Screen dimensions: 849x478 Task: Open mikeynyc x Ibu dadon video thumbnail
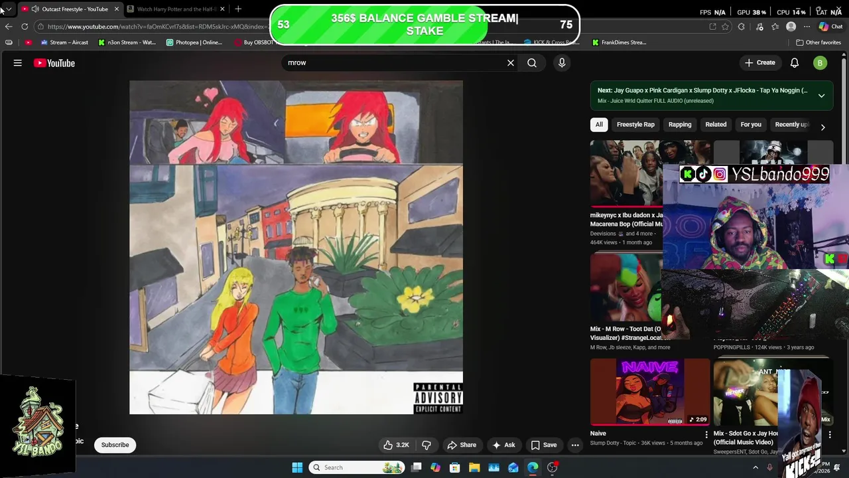pyautogui.click(x=626, y=174)
